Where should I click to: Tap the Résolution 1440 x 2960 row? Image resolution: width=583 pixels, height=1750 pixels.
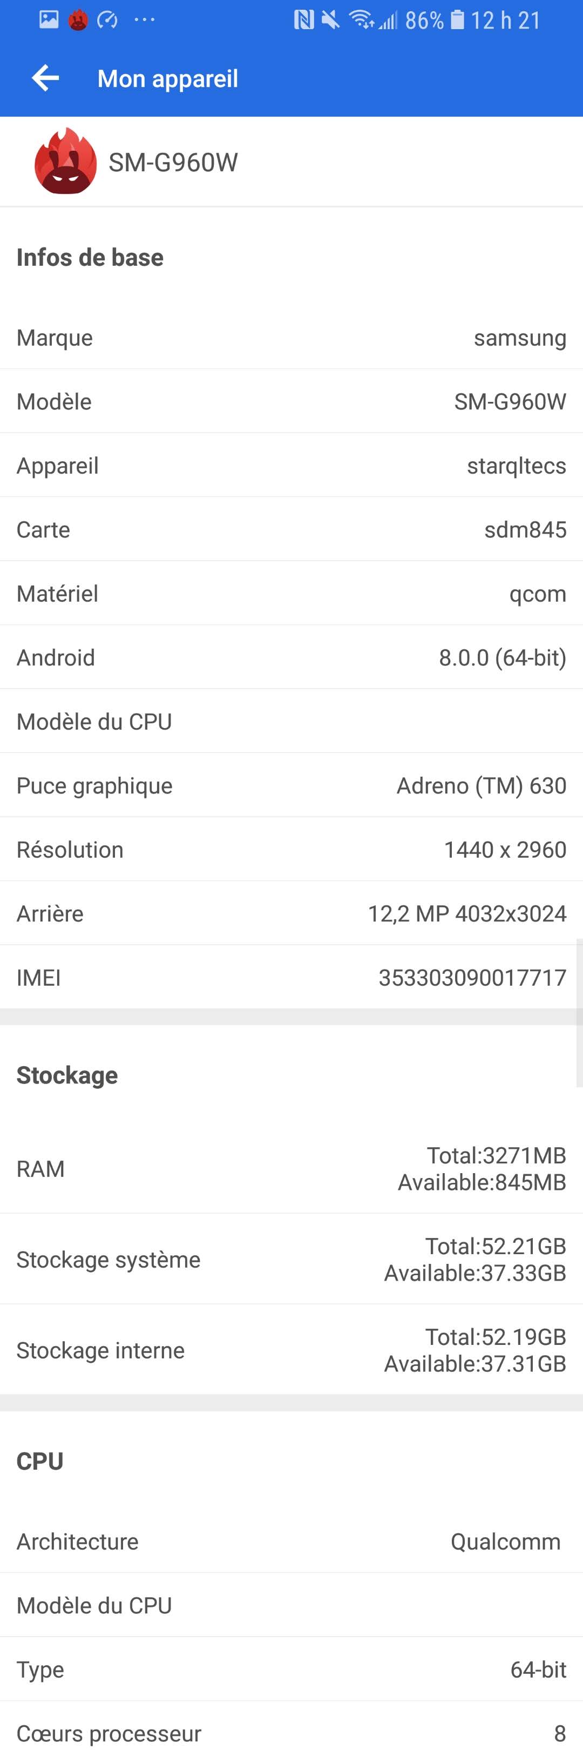coord(291,849)
